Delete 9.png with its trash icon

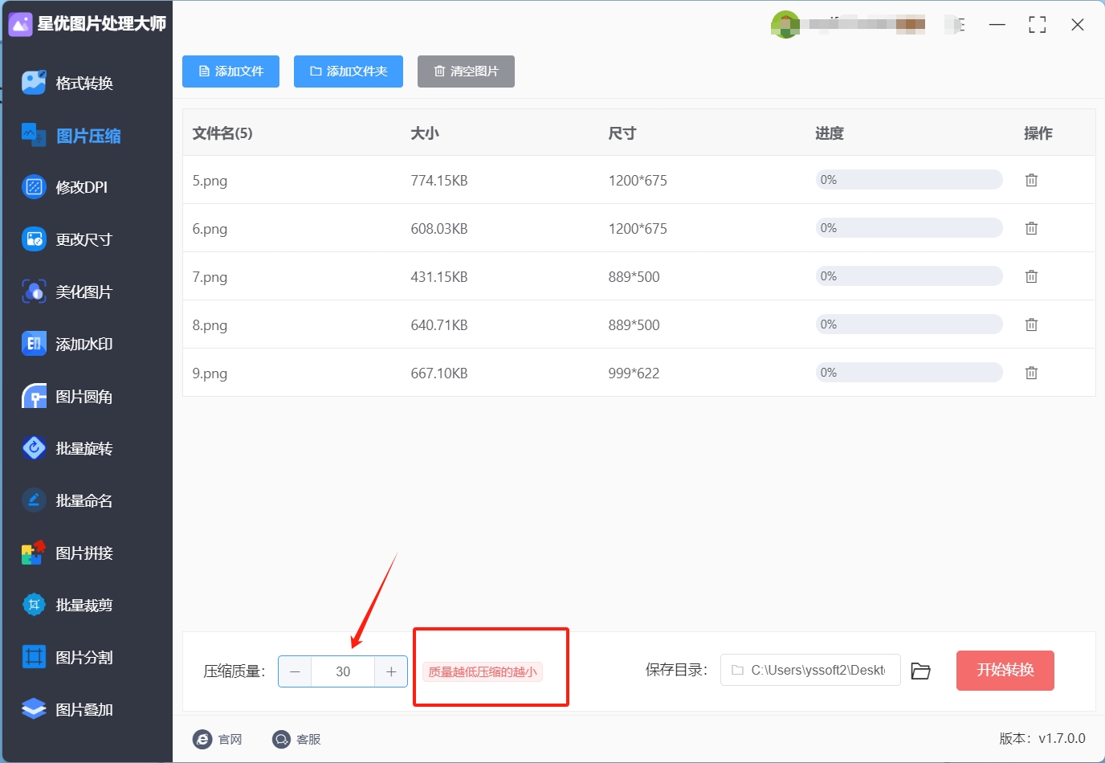[1031, 373]
